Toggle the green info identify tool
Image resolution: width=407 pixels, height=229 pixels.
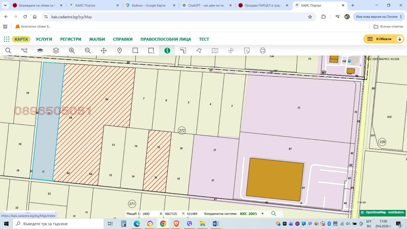coord(167,51)
